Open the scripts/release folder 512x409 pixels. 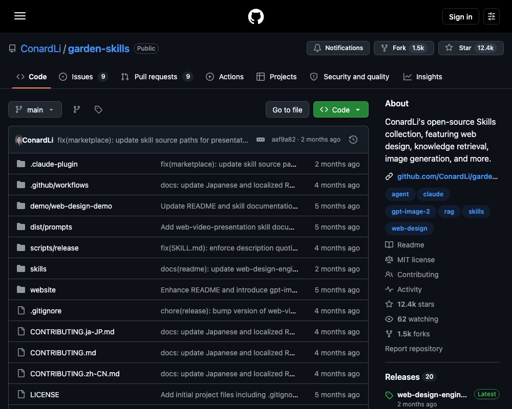coord(54,248)
